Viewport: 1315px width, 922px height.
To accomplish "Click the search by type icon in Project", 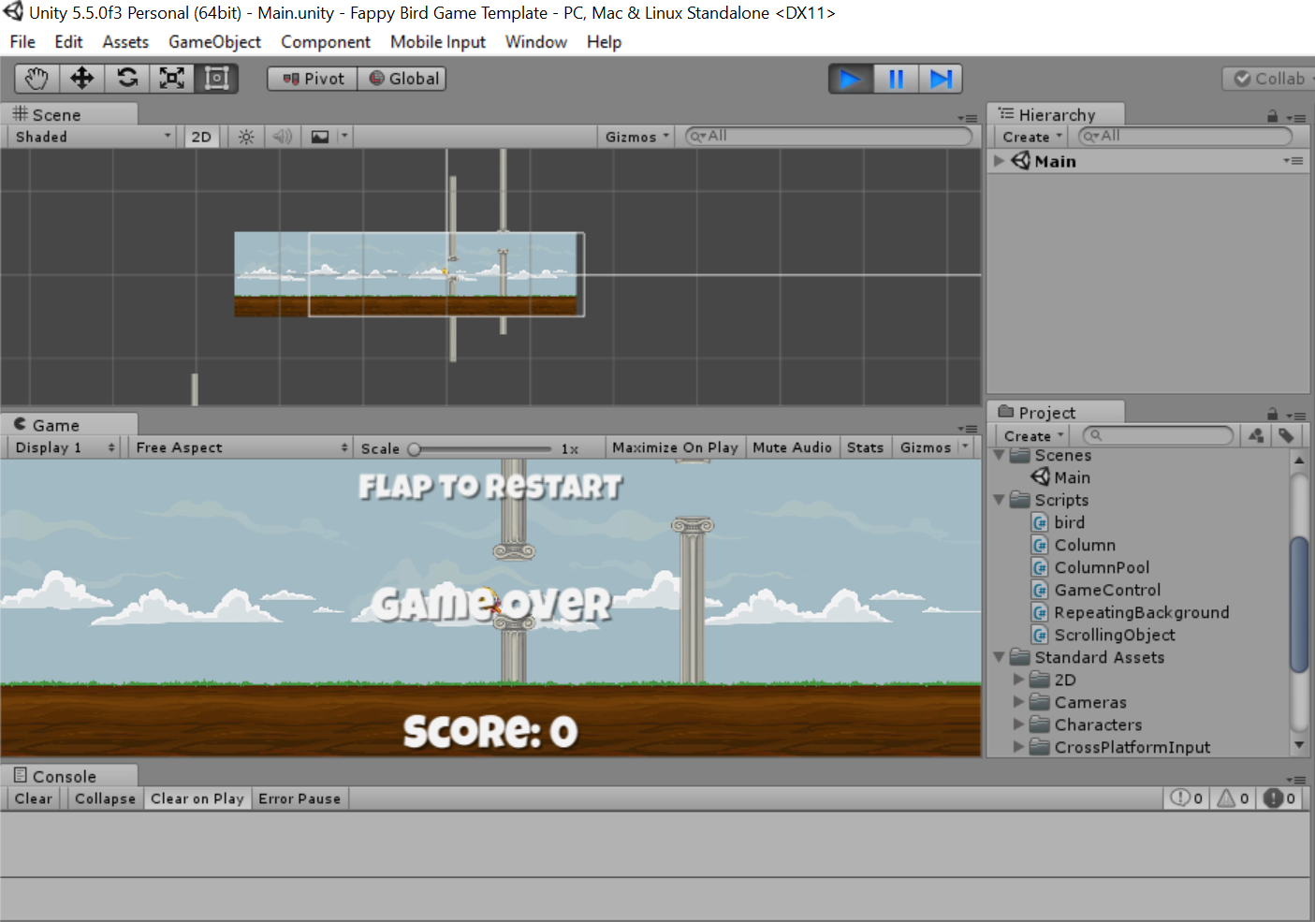I will click(x=1256, y=435).
